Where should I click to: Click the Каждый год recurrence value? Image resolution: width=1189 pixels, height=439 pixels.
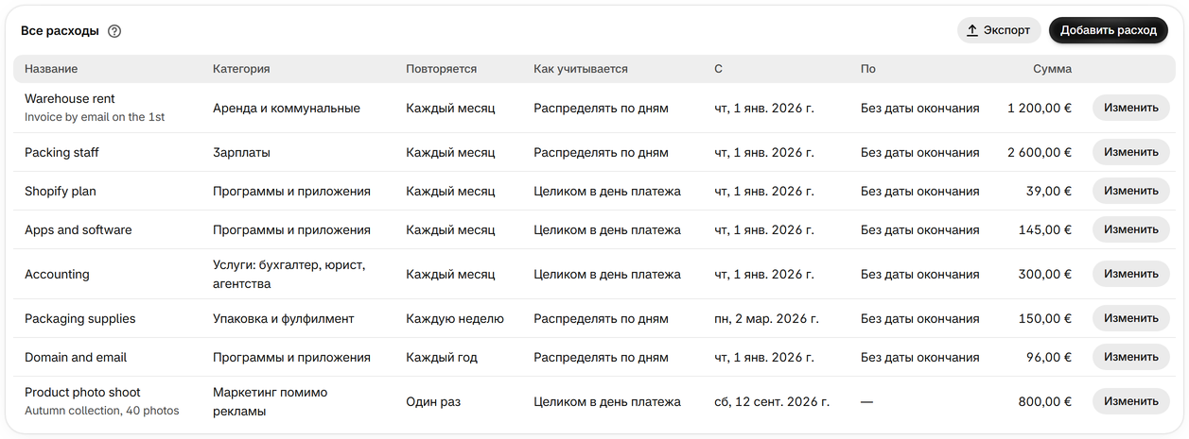click(x=442, y=357)
